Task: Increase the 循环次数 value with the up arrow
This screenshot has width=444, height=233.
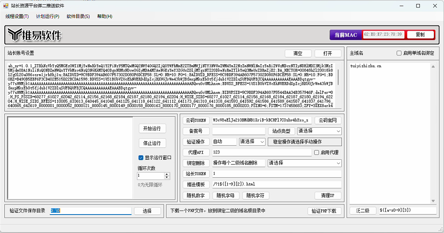Action: (x=167, y=174)
